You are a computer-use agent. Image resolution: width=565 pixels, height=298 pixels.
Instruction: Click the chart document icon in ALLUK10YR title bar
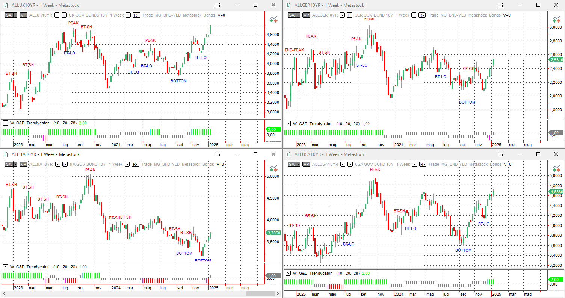point(6,5)
